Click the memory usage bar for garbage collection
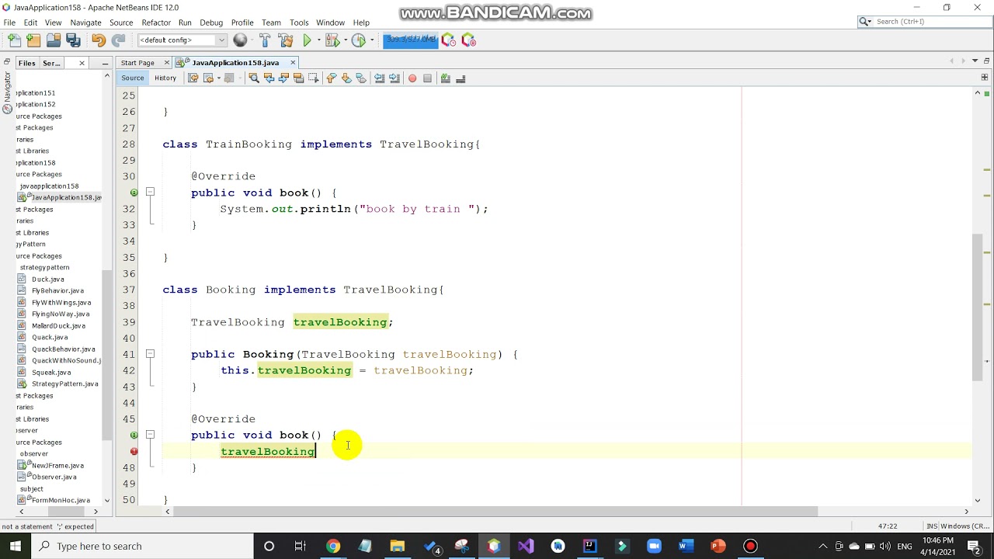994x559 pixels. click(x=411, y=40)
